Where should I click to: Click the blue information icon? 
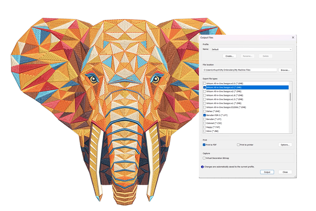point(202,167)
